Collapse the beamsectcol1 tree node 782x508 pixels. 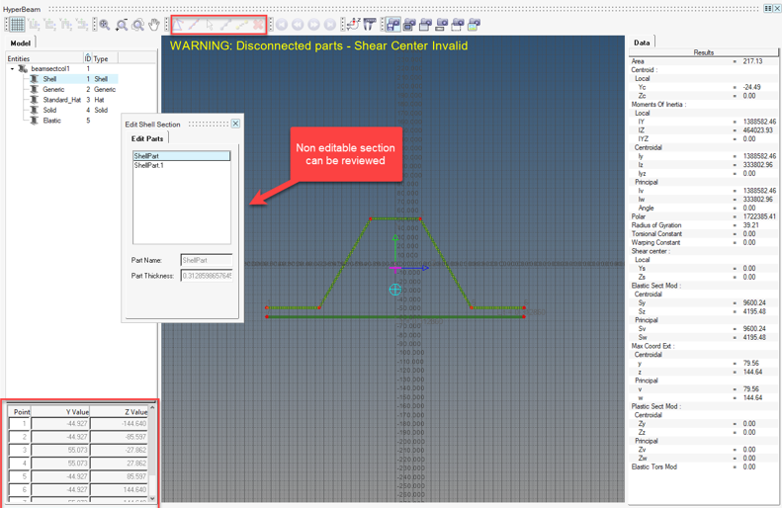13,69
